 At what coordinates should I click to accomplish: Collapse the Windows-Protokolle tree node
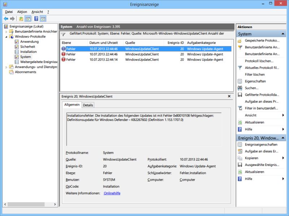pos(7,37)
